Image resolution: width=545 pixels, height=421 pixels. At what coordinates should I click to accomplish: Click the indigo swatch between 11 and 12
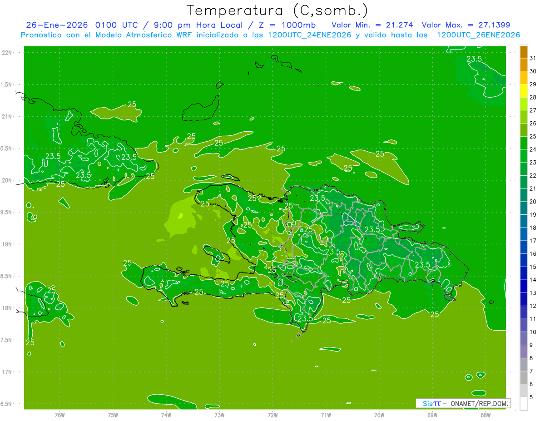[524, 312]
